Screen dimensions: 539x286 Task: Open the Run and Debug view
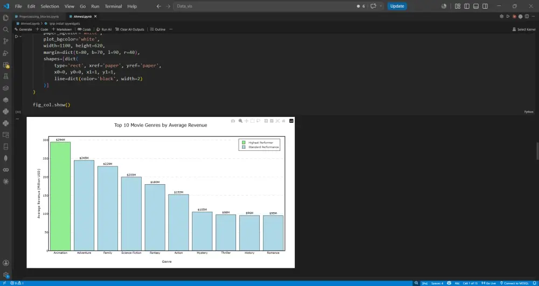pyautogui.click(x=5, y=53)
